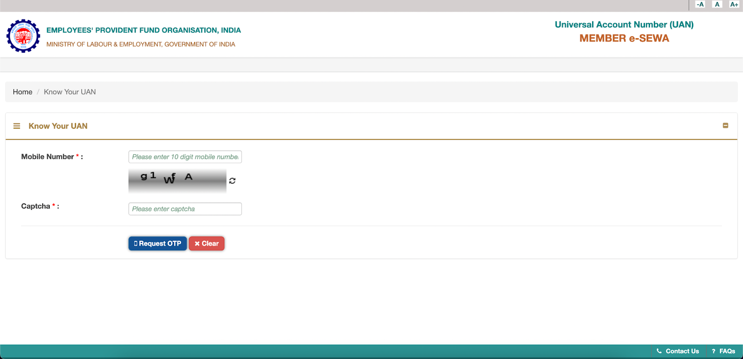Focus the Captcha input field
The width and height of the screenshot is (743, 359).
tap(185, 209)
